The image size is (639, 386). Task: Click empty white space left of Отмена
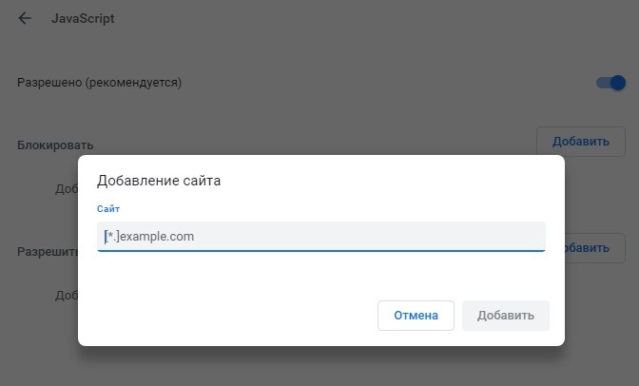tap(228, 316)
